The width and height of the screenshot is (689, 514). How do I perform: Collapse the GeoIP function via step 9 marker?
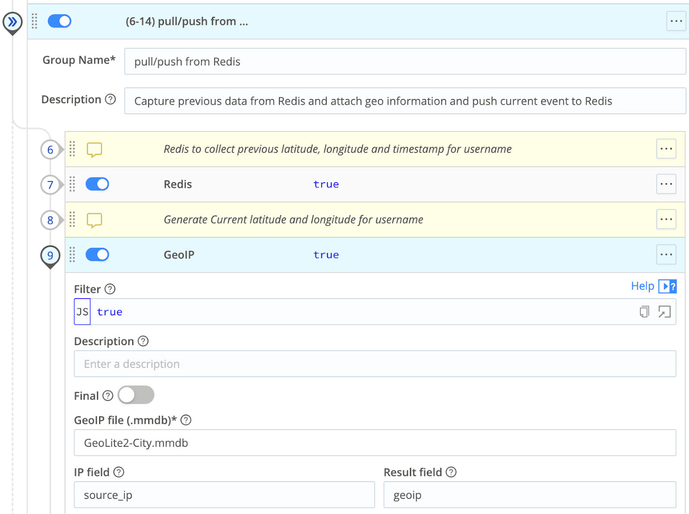click(50, 255)
